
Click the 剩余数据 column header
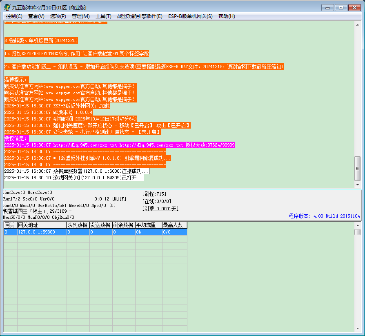coord(124,225)
